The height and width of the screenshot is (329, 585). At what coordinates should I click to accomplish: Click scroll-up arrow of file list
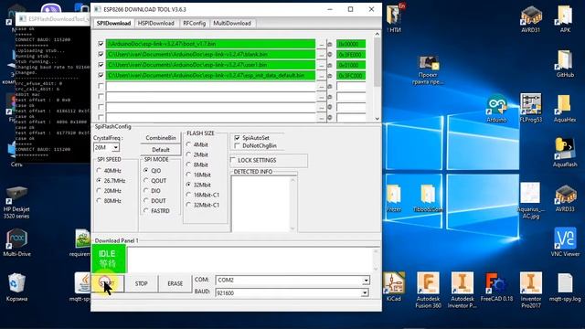377,34
